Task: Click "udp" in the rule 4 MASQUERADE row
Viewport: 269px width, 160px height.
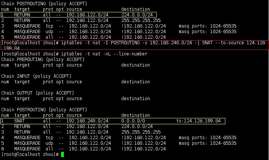Action: coord(49,32)
